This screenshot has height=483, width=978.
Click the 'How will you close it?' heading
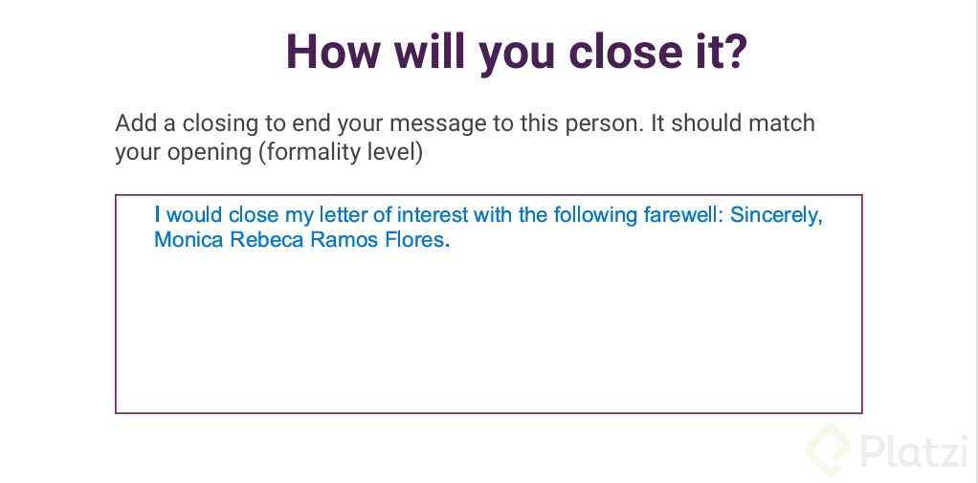[x=517, y=52]
